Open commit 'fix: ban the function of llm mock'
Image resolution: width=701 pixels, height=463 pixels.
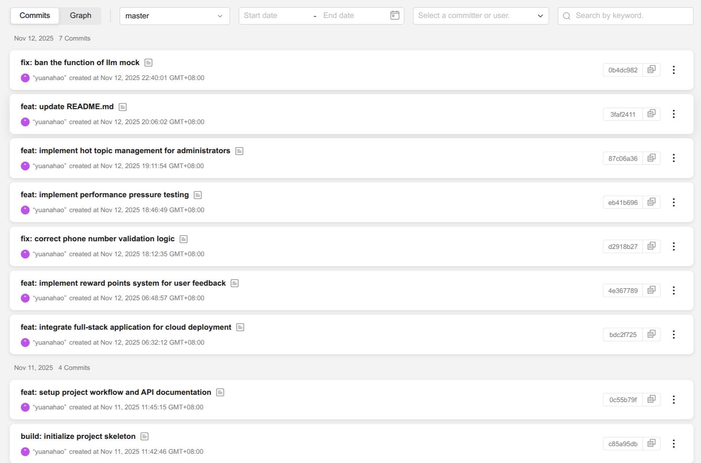click(80, 62)
